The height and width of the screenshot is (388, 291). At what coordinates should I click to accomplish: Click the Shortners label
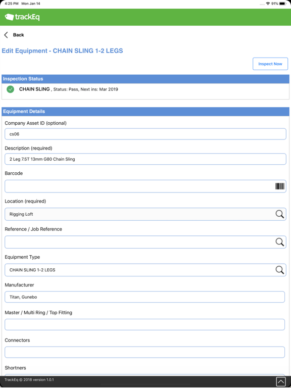pos(15,368)
